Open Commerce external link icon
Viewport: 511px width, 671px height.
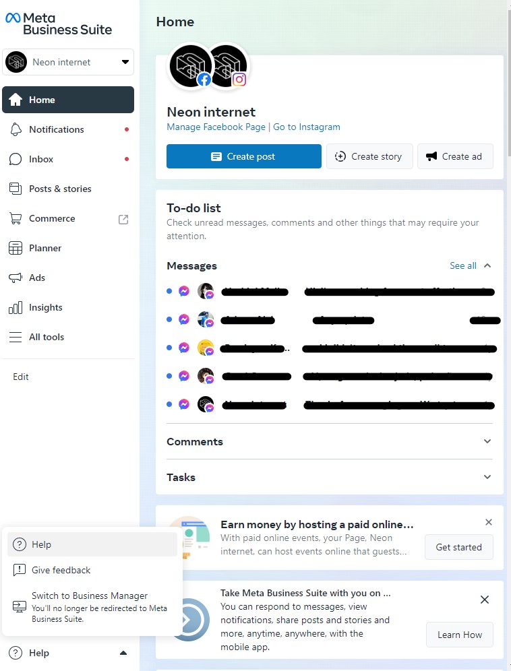(123, 219)
